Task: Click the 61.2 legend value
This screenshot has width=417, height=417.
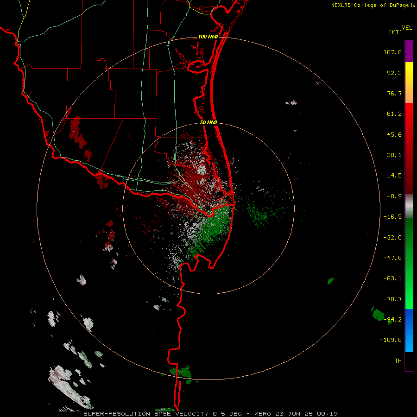Action: tap(394, 114)
